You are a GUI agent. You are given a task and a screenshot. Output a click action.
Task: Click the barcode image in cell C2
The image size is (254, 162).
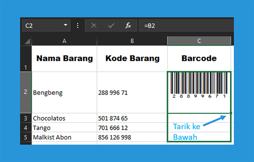click(x=199, y=85)
